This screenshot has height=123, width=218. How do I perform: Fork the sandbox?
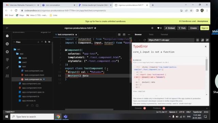click(x=182, y=28)
